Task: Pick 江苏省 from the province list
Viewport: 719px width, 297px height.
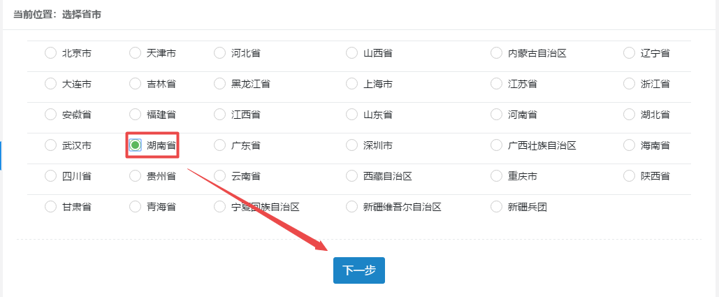Action: coord(497,84)
